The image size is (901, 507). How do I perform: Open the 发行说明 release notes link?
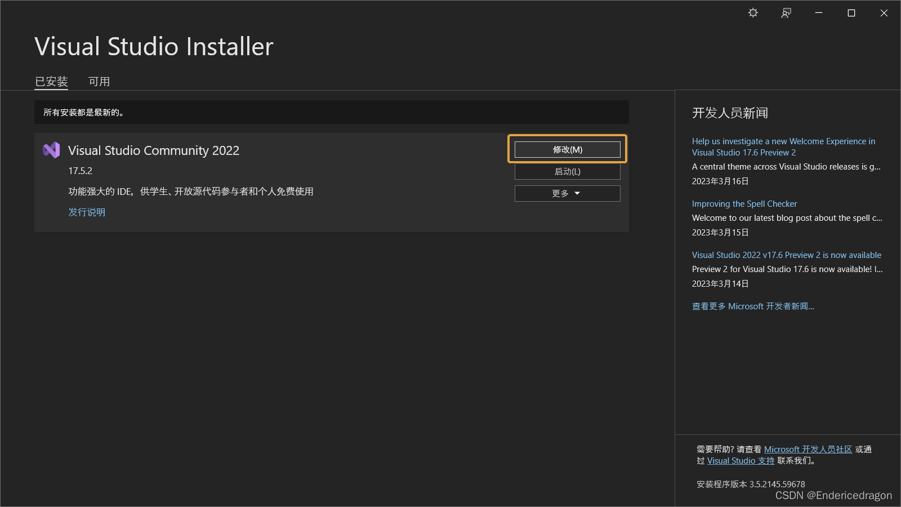(x=86, y=212)
